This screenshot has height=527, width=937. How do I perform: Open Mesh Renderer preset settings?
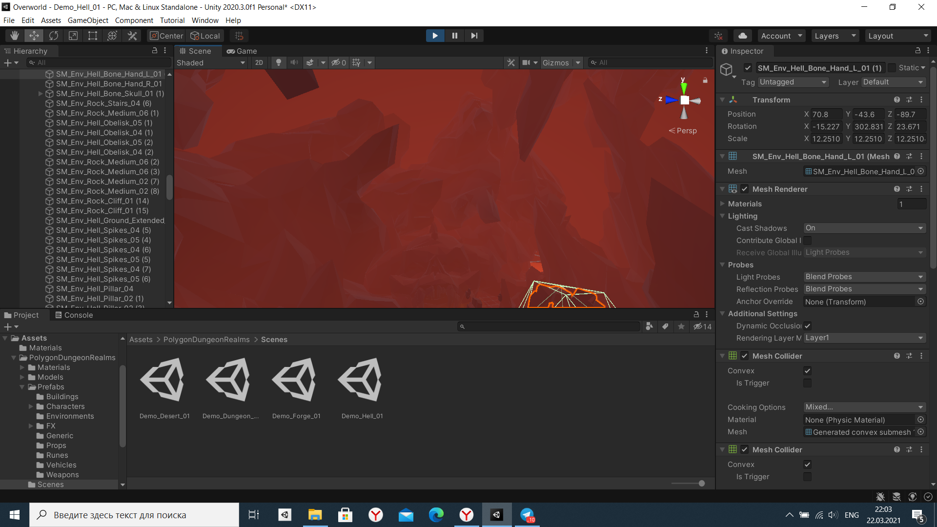909,189
